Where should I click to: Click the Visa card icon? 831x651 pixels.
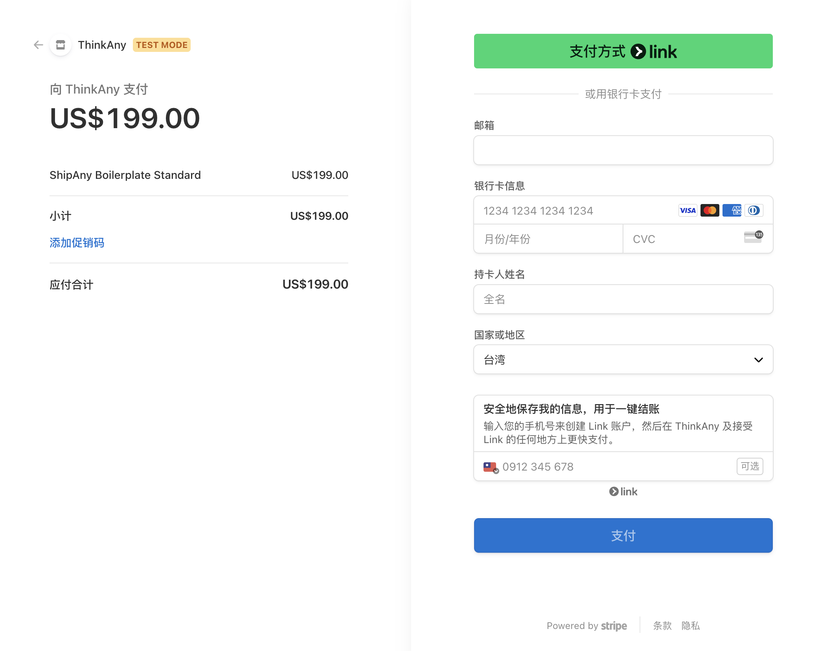(688, 210)
